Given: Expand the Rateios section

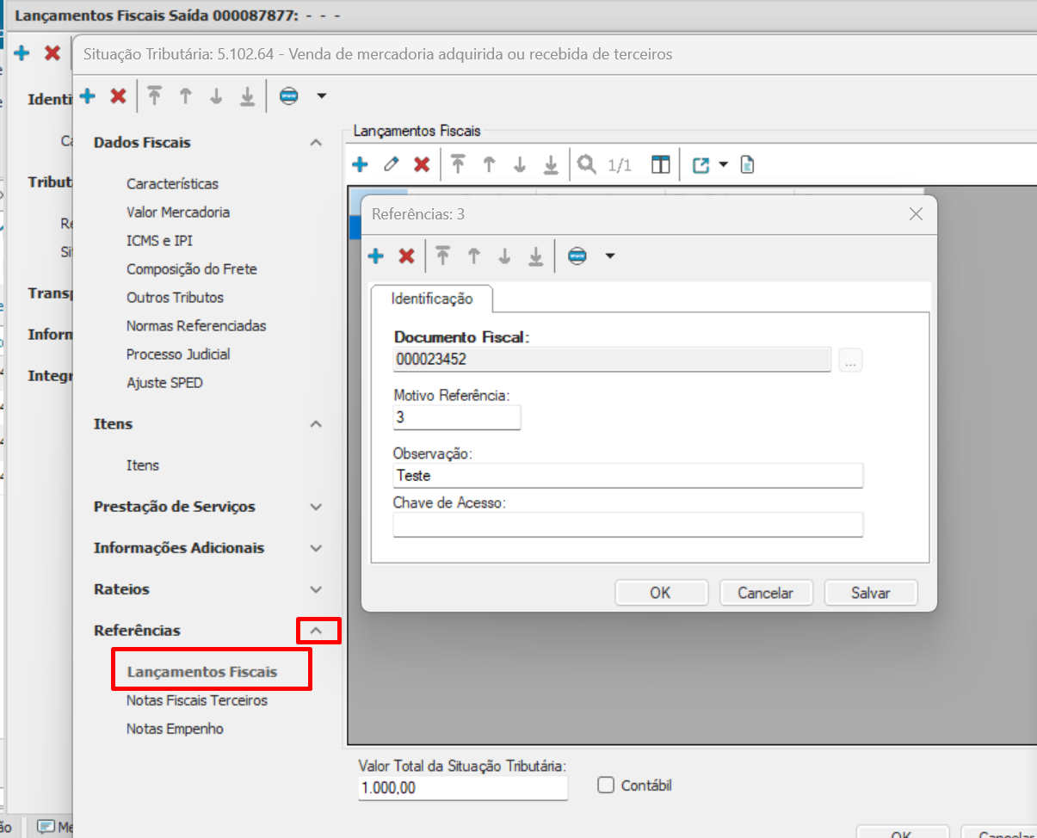Looking at the screenshot, I should coord(316,589).
